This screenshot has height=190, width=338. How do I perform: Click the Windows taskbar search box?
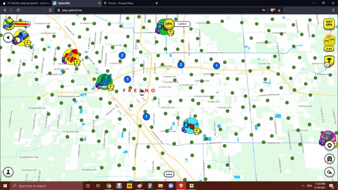coord(46,186)
